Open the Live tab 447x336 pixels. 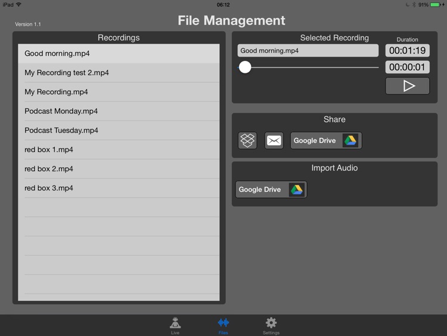[x=175, y=325]
